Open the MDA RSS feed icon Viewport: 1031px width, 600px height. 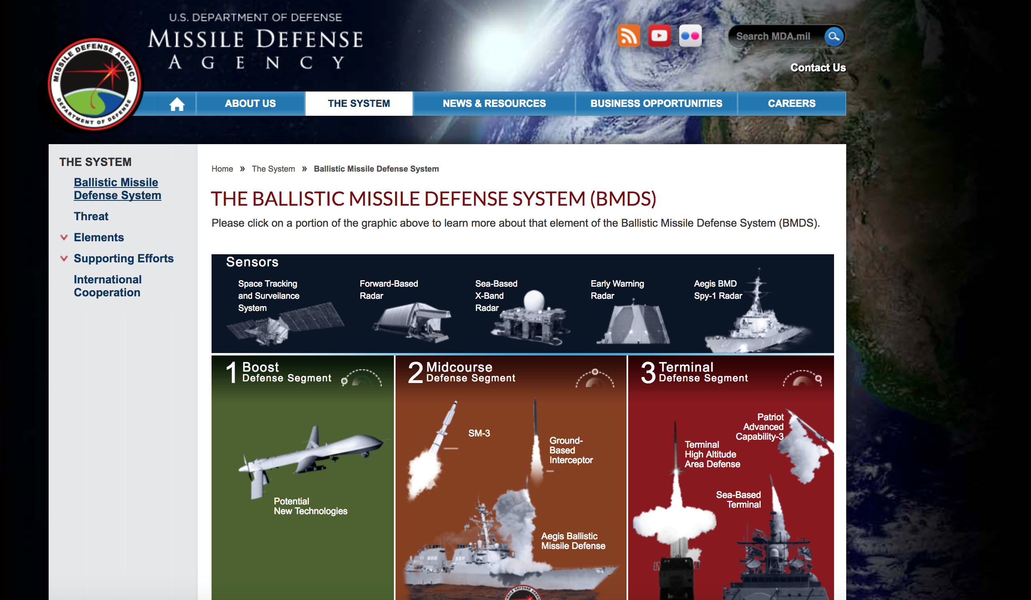[x=629, y=36]
